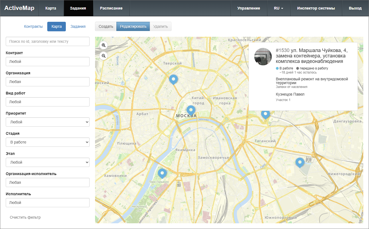Image resolution: width=369 pixels, height=229 pixels.
Task: Open task photo thumbnail in popup
Action: point(263,57)
